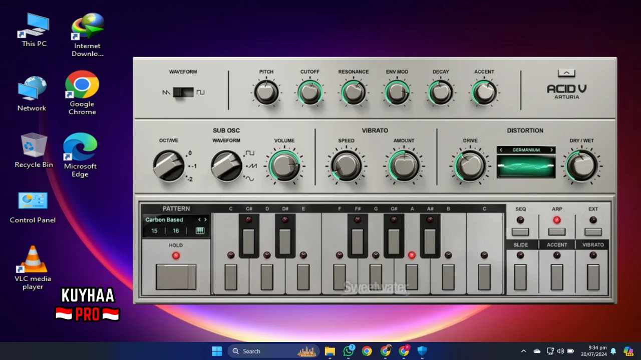Select the Control Panel desktop icon
This screenshot has height=360, width=641.
pyautogui.click(x=33, y=207)
